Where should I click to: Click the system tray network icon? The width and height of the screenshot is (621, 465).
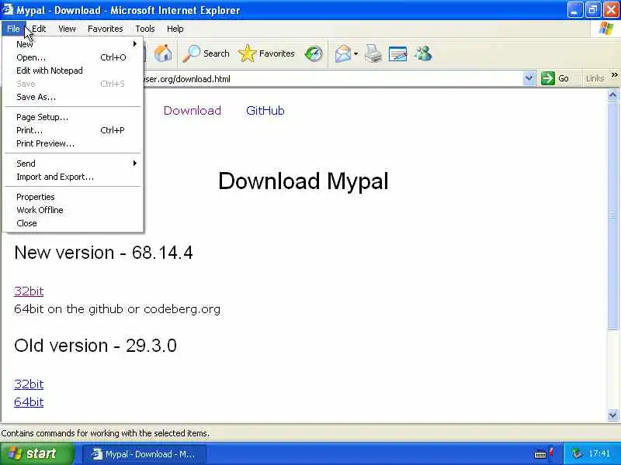tap(577, 453)
